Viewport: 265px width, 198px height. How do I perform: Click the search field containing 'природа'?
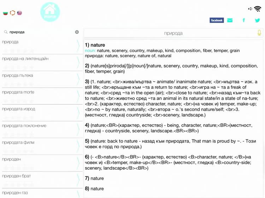41,32
